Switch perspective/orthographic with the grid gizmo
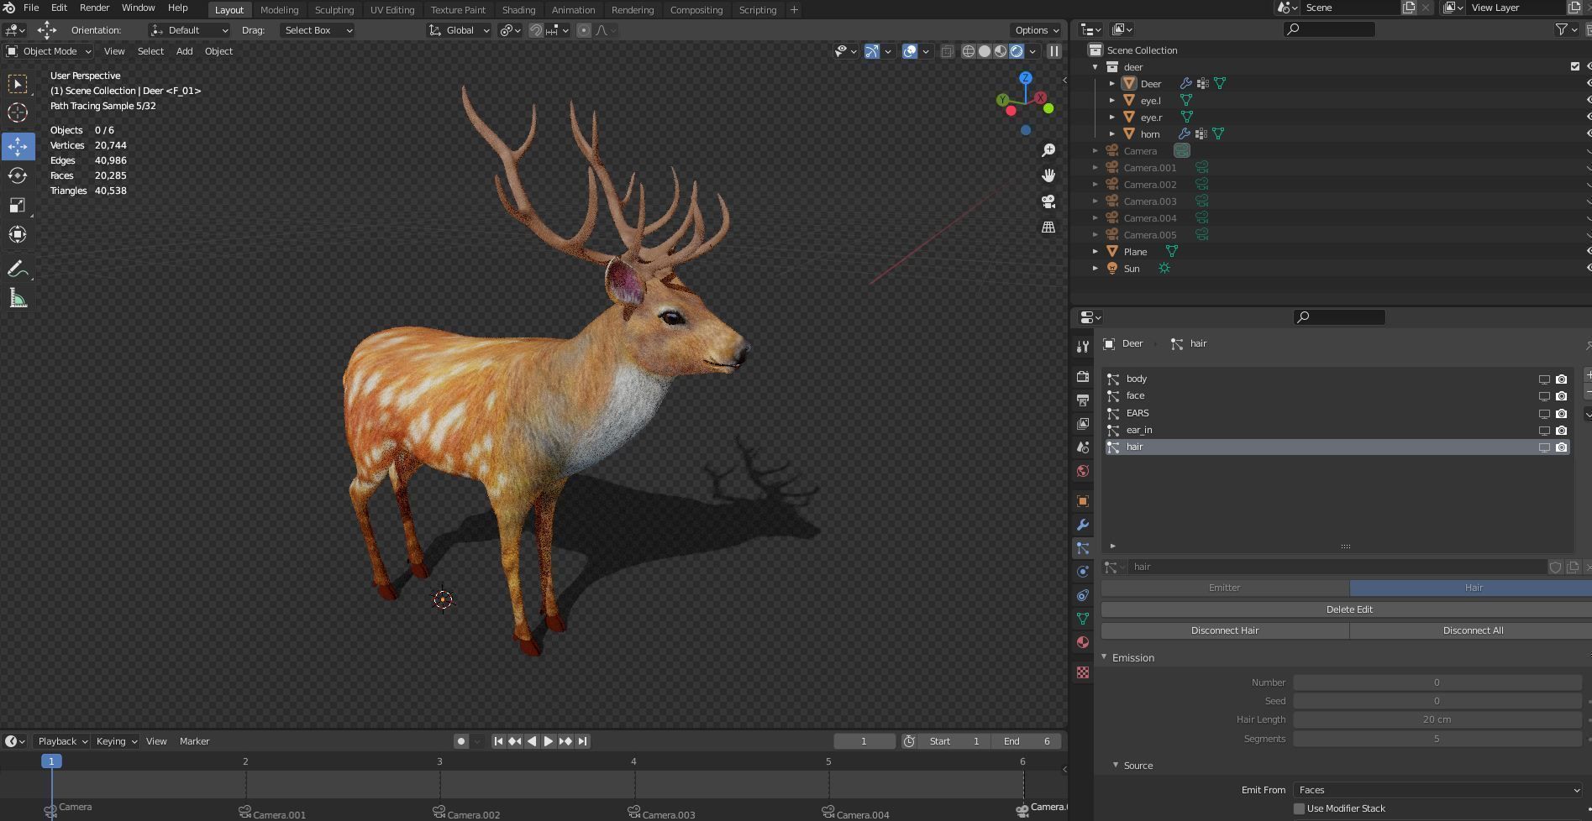 [x=1048, y=227]
